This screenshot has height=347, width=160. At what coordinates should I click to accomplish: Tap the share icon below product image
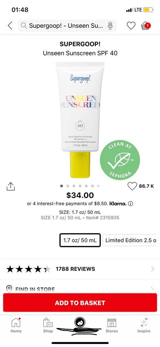(10, 186)
